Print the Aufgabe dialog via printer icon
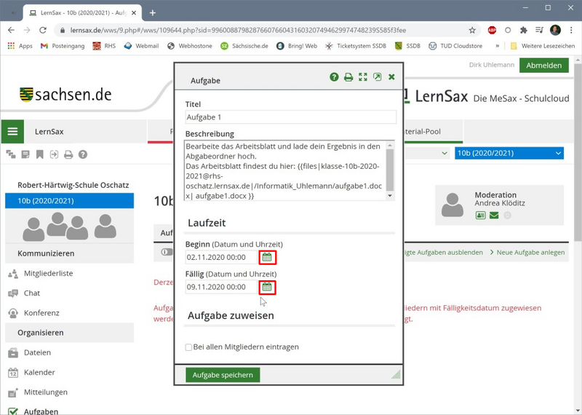 click(348, 77)
